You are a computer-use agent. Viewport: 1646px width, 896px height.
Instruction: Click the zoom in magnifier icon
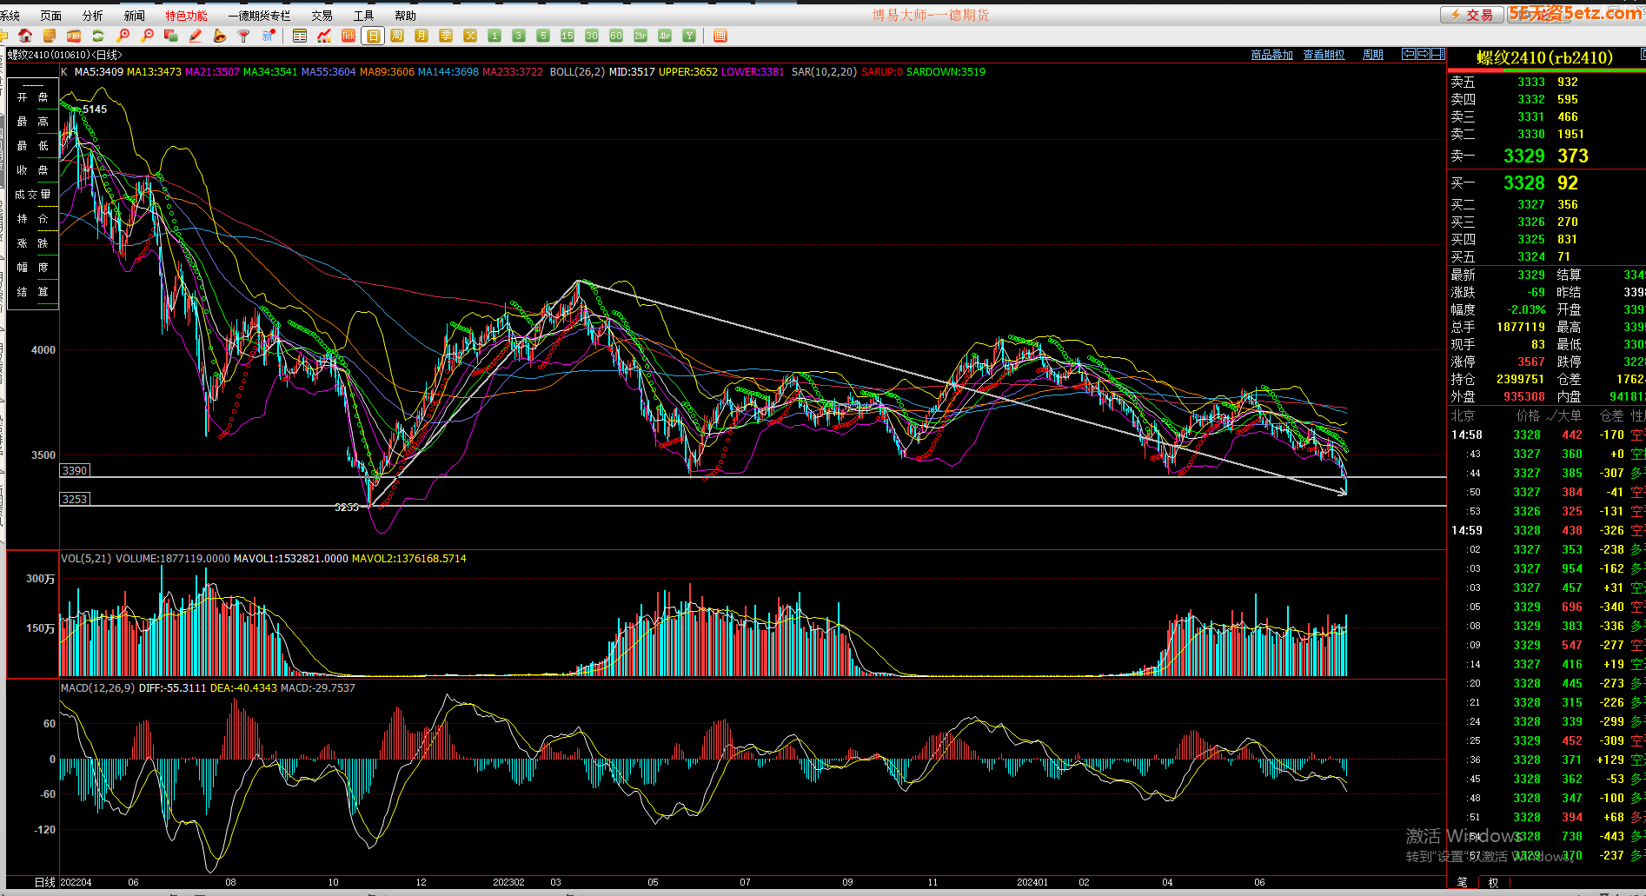[123, 36]
